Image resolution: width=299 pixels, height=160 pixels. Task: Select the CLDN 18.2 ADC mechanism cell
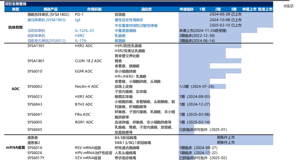(x=88, y=61)
